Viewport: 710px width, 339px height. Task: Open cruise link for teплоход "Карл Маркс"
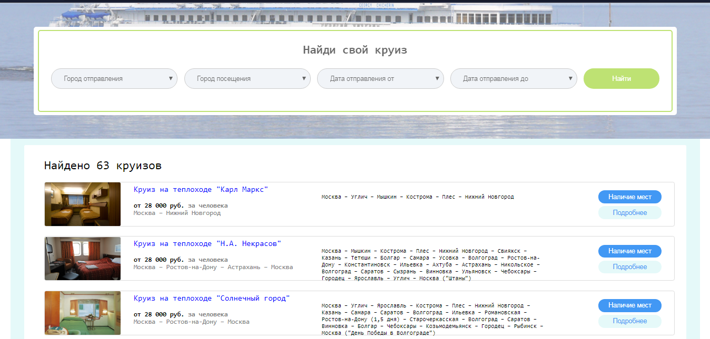coord(201,190)
